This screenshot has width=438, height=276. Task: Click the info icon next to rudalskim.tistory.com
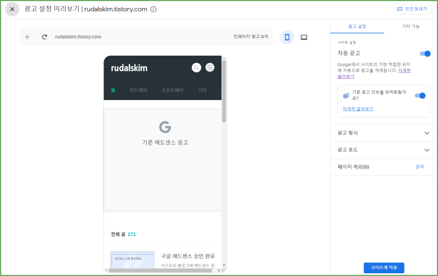point(153,9)
